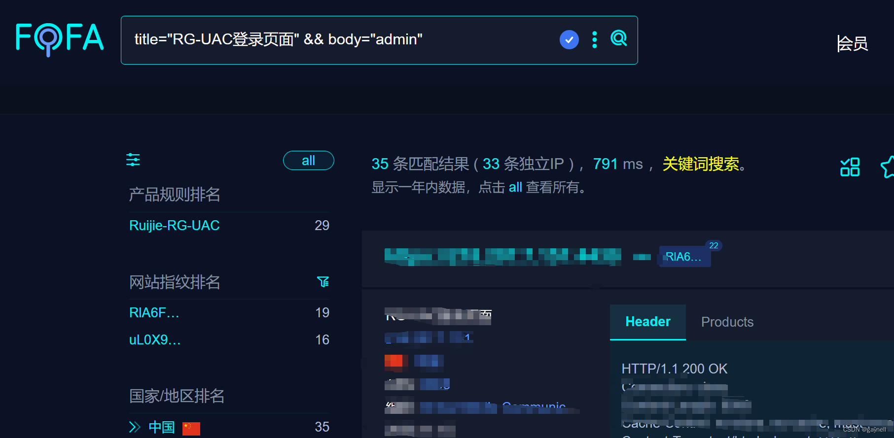Click the count 29 beside Ruijie-RG-UAC

(322, 225)
